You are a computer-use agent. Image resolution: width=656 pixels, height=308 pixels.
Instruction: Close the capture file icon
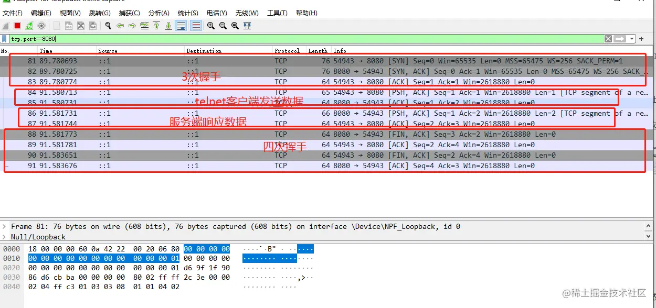(81, 26)
